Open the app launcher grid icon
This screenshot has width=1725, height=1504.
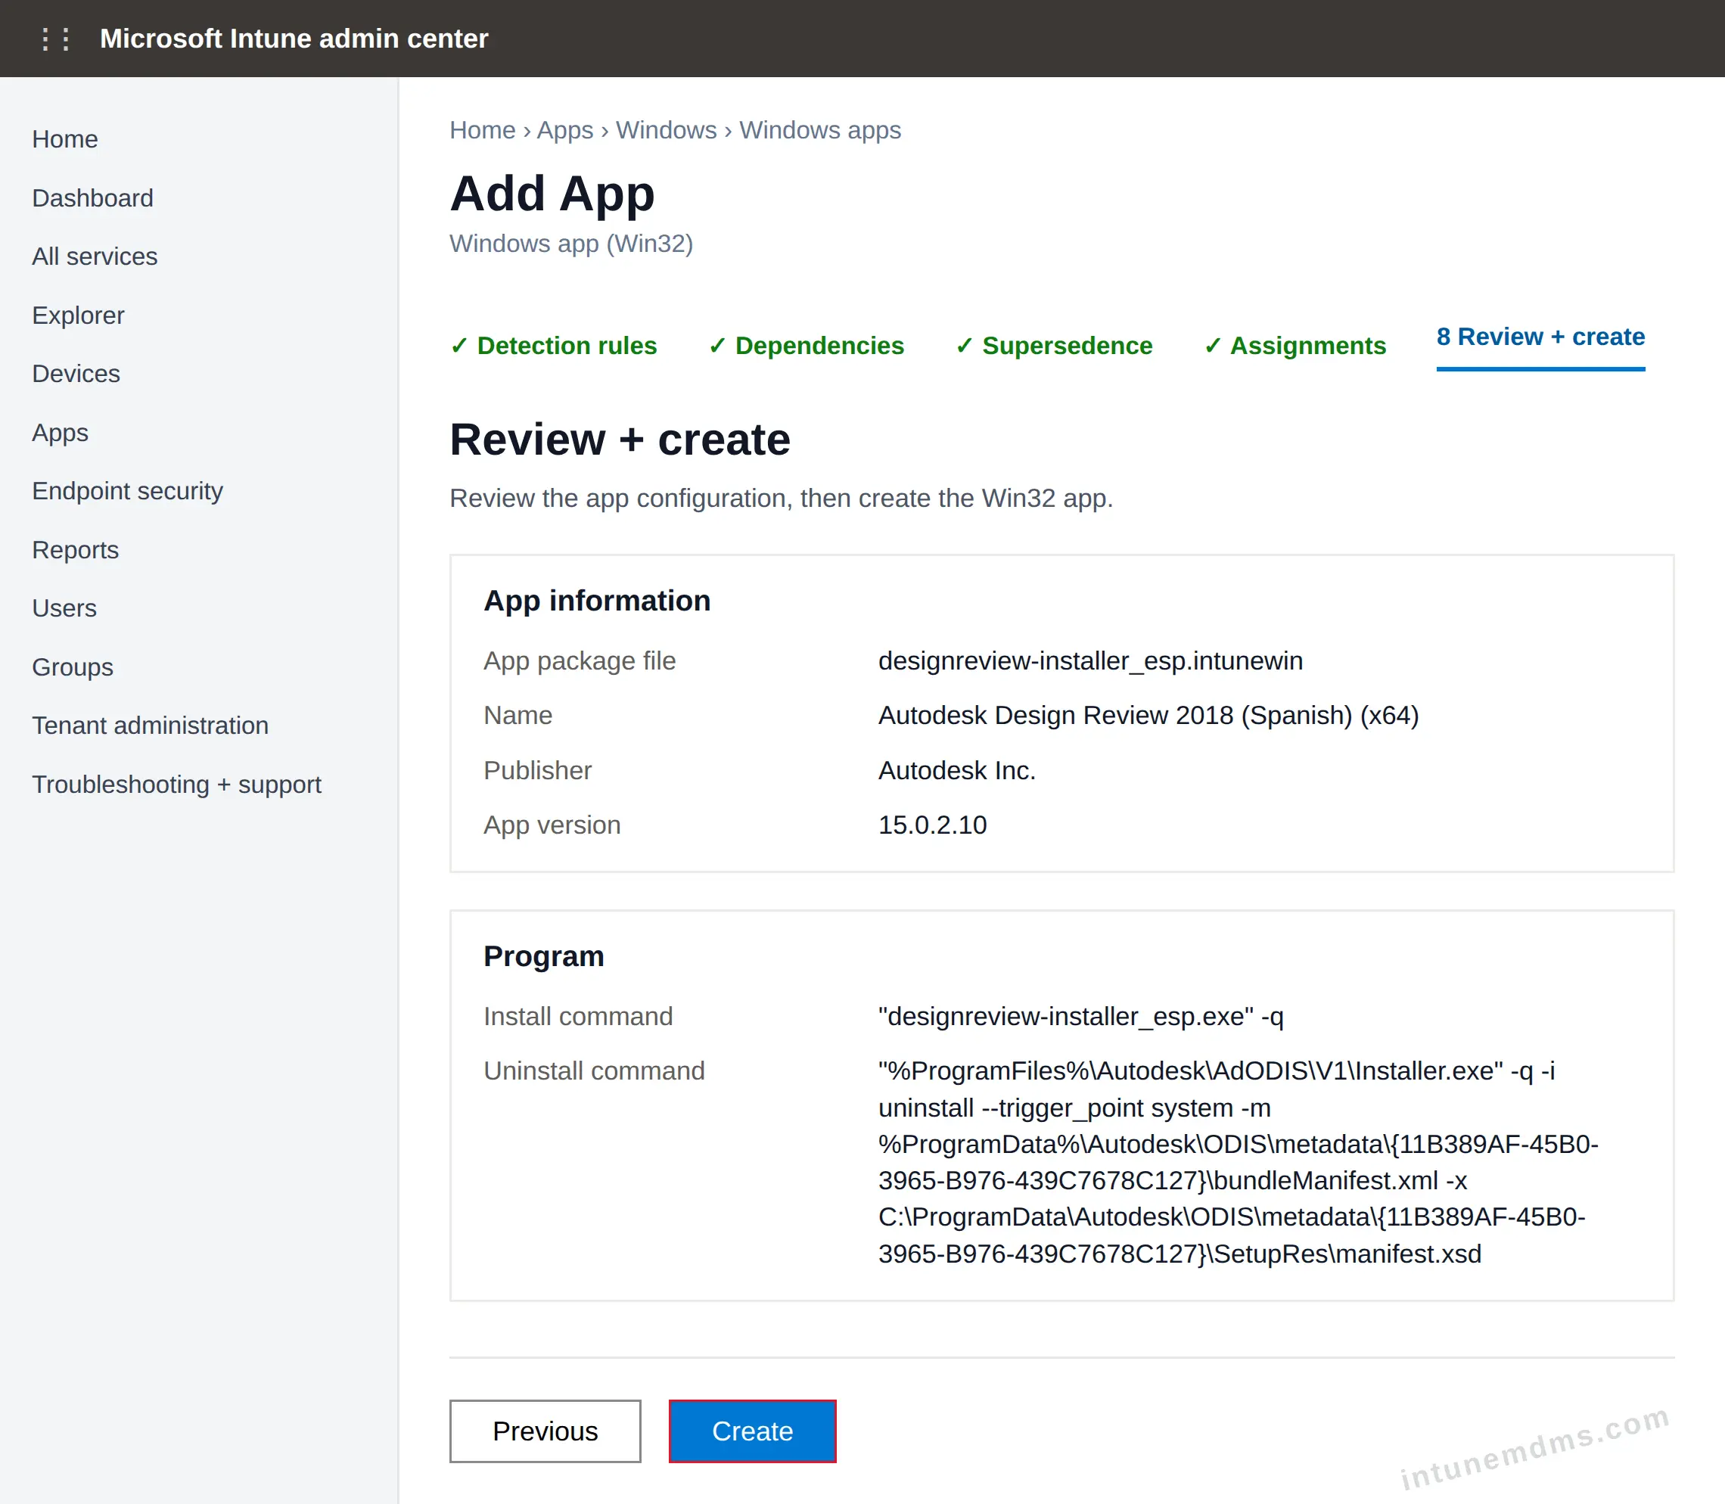click(55, 39)
